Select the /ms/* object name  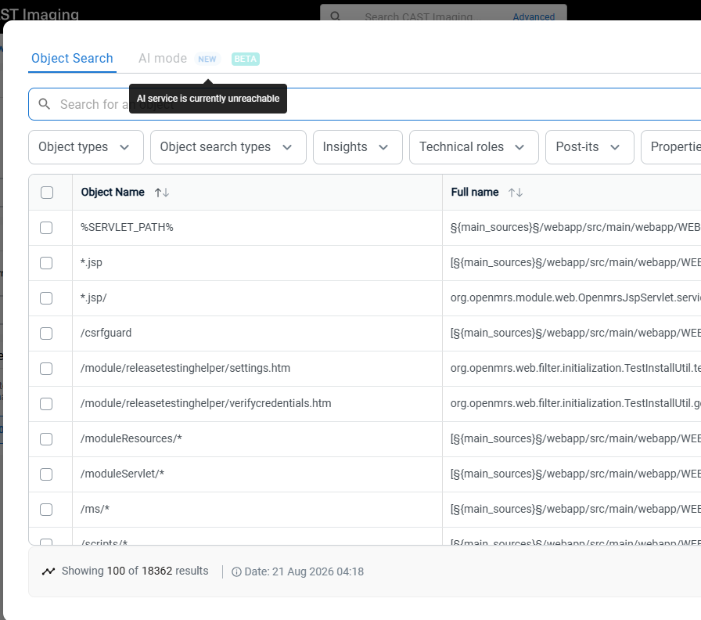[x=95, y=509]
